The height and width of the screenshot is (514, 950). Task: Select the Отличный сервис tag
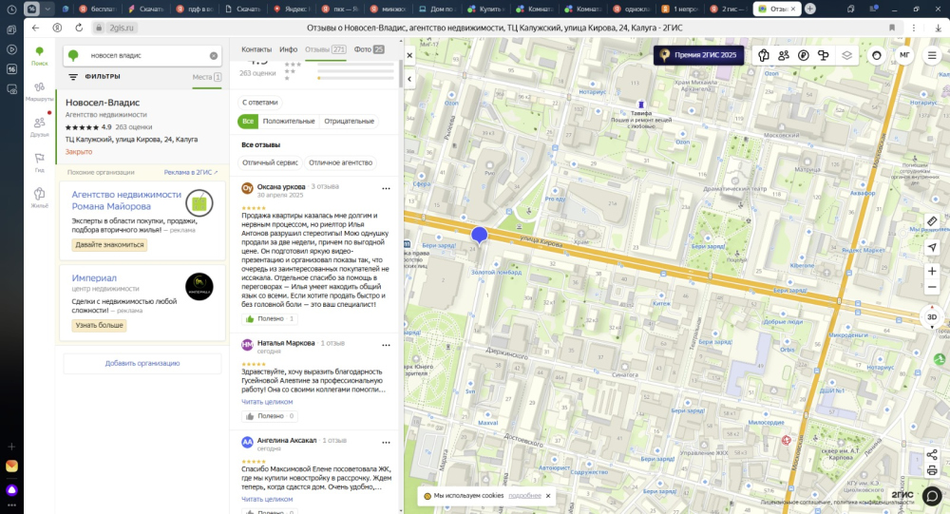pyautogui.click(x=270, y=162)
